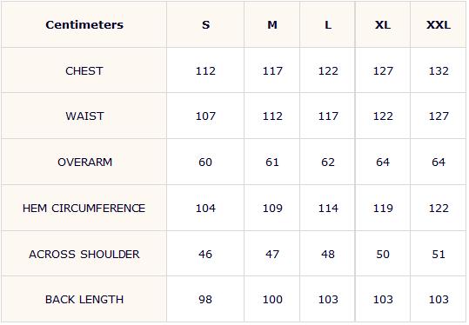Select the XL size column header
The image size is (469, 325).
pyautogui.click(x=383, y=25)
